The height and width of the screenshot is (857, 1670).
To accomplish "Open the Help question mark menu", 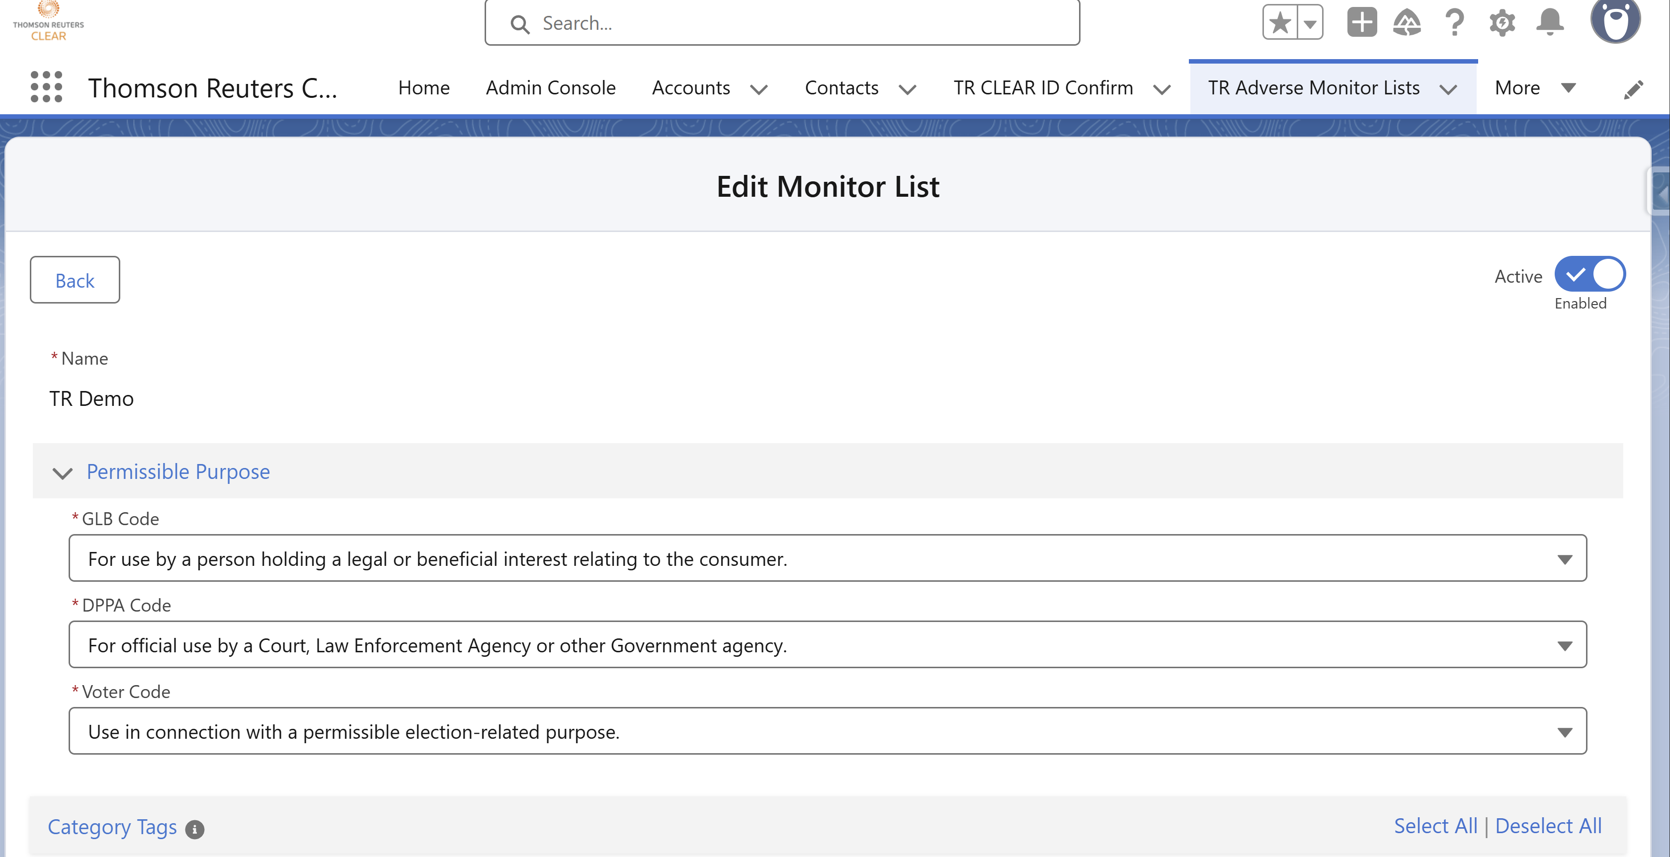I will 1454,23.
